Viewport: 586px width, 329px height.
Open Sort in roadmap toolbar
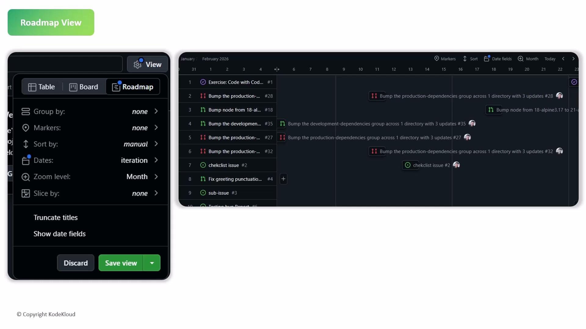(x=470, y=59)
